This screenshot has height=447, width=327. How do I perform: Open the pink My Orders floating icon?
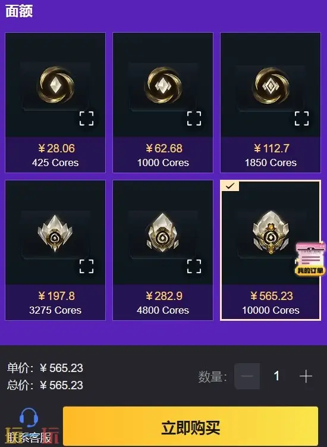(x=310, y=259)
